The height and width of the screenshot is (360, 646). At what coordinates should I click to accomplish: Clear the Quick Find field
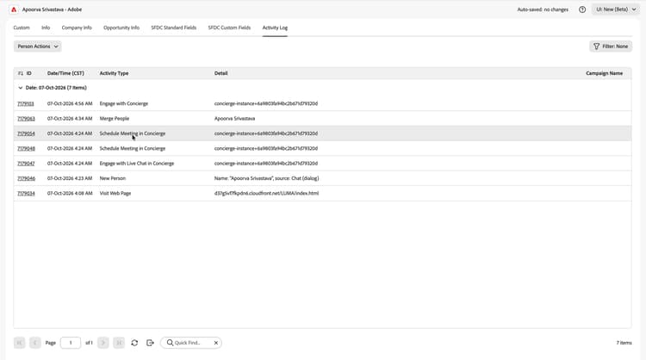[216, 343]
